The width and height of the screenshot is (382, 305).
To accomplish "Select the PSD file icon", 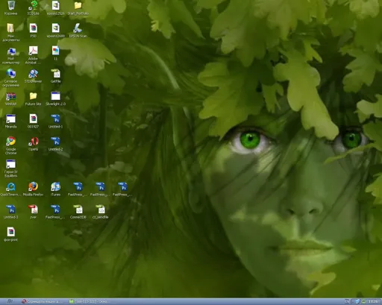I will [x=34, y=31].
